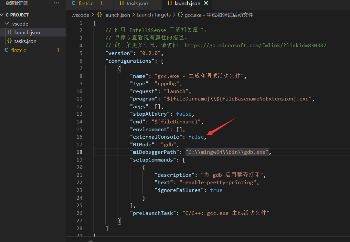Click the true value of ignoreFailures

tap(216, 190)
